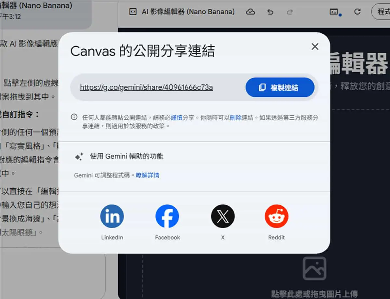The height and width of the screenshot is (299, 390).
Task: Click the 程式 tab button at top right
Action: pos(381,12)
